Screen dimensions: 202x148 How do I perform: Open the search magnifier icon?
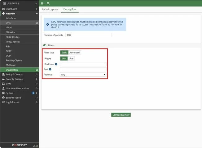point(48,3)
